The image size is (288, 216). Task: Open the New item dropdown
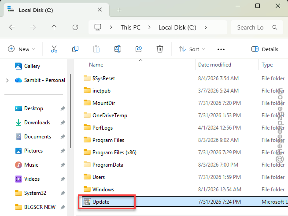point(21,49)
